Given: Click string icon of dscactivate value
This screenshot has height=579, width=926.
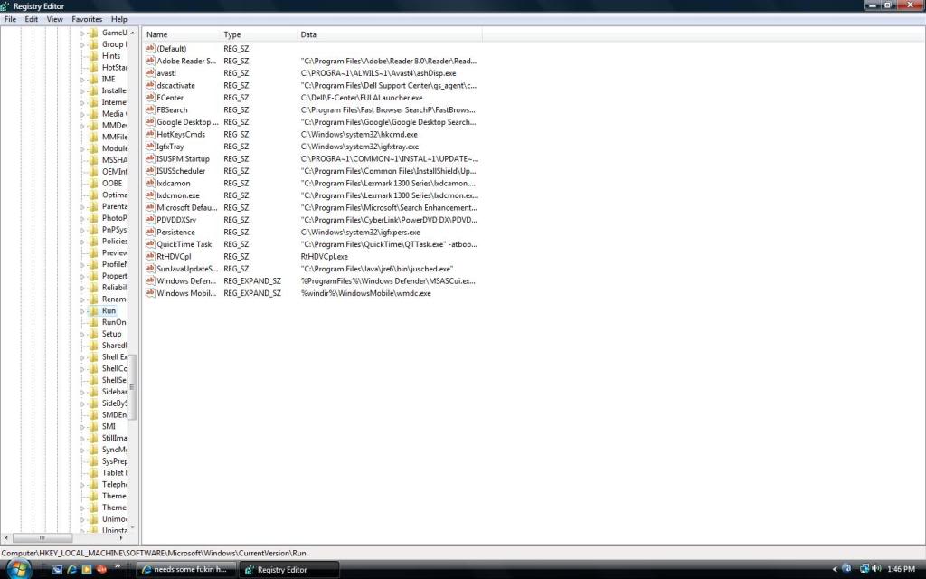Looking at the screenshot, I should pos(150,86).
